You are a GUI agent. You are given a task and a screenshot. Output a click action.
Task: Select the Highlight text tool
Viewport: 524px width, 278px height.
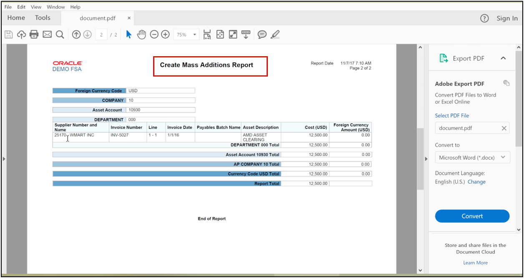275,34
